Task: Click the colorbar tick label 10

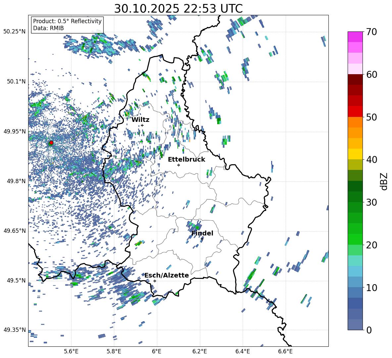Action: 371,287
